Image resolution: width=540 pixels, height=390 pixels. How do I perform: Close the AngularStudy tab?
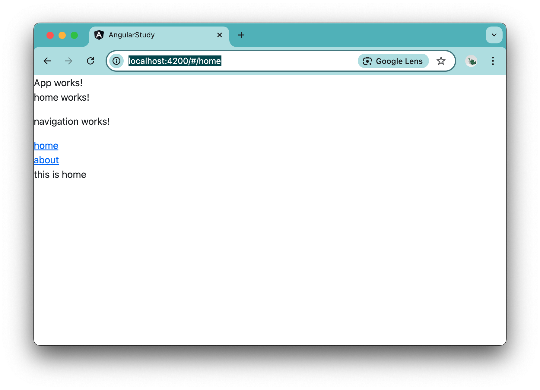point(219,35)
